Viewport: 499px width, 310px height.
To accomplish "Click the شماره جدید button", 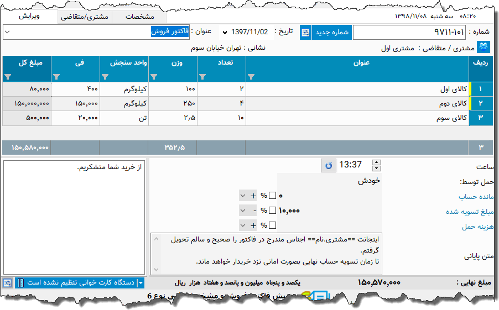I will point(331,33).
